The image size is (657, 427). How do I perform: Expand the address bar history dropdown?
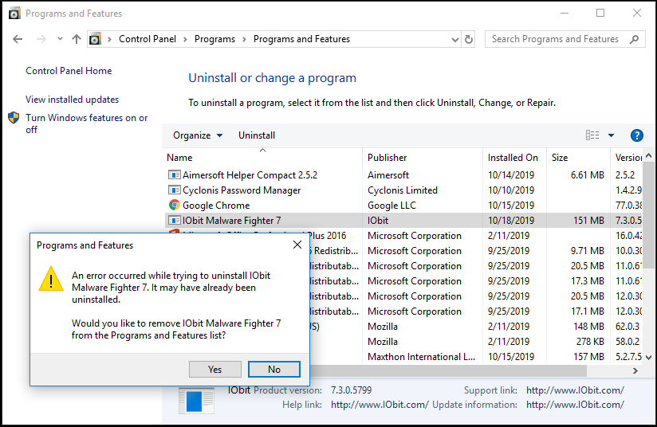pos(455,40)
